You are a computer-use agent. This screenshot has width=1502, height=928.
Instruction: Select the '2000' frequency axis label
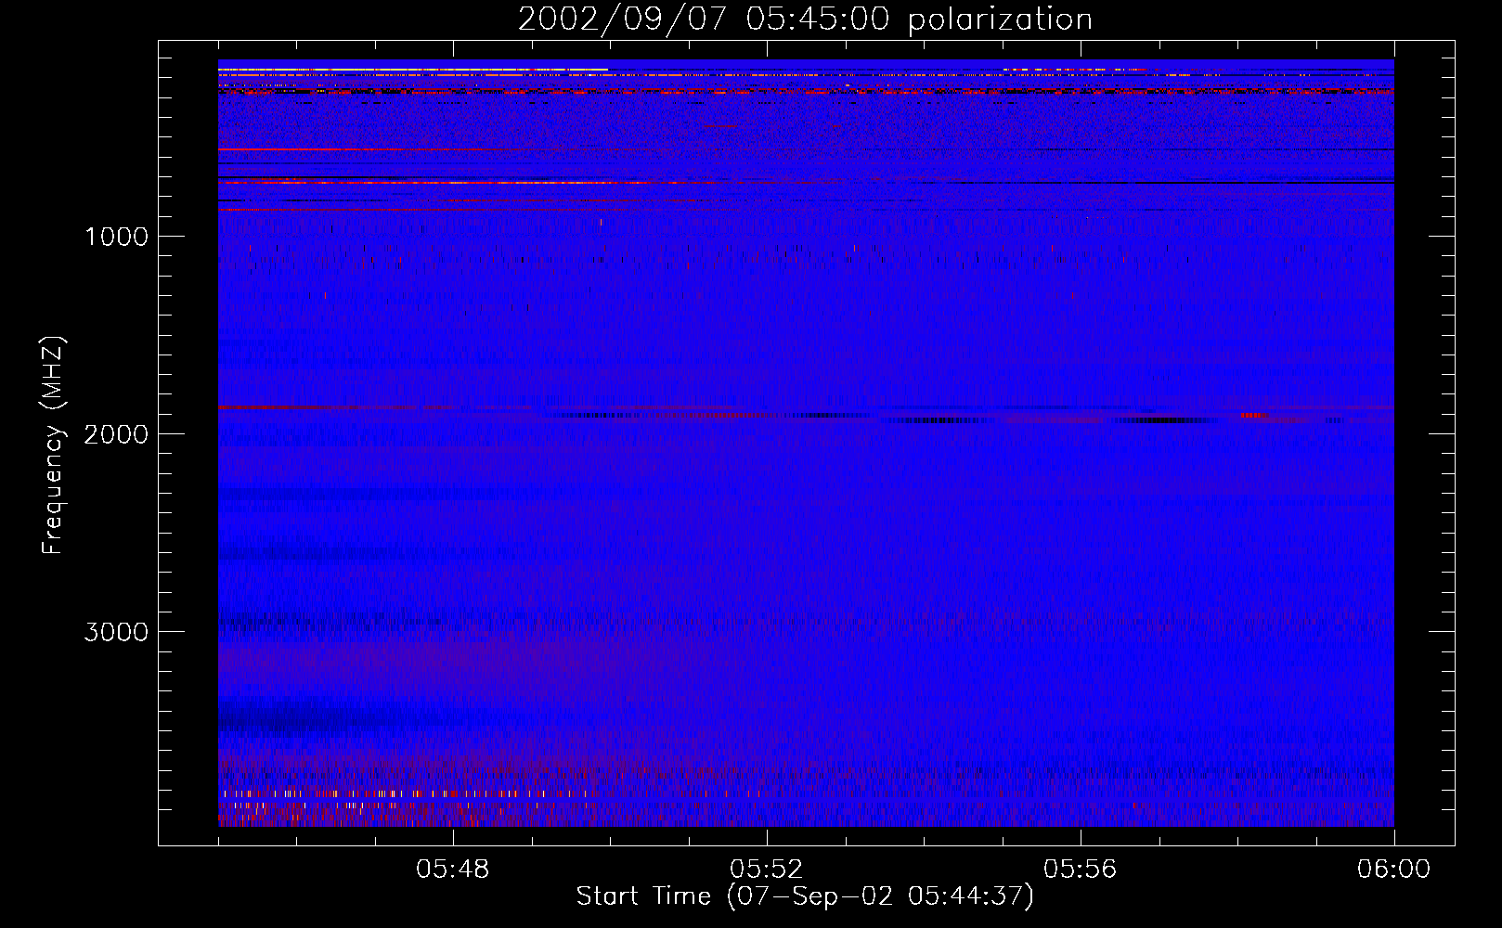point(116,434)
